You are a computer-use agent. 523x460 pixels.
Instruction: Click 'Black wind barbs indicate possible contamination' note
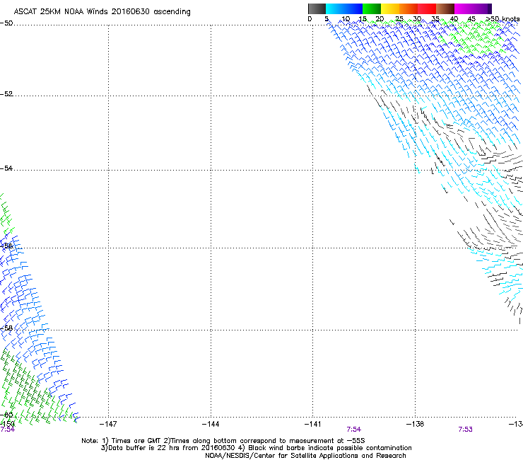point(325,448)
